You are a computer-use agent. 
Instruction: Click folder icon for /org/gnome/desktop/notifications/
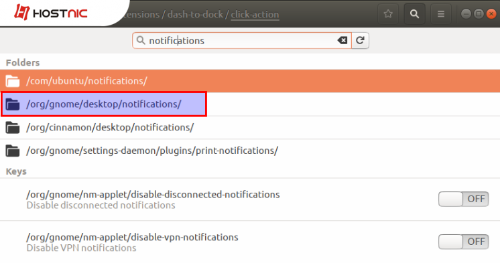[x=13, y=104]
